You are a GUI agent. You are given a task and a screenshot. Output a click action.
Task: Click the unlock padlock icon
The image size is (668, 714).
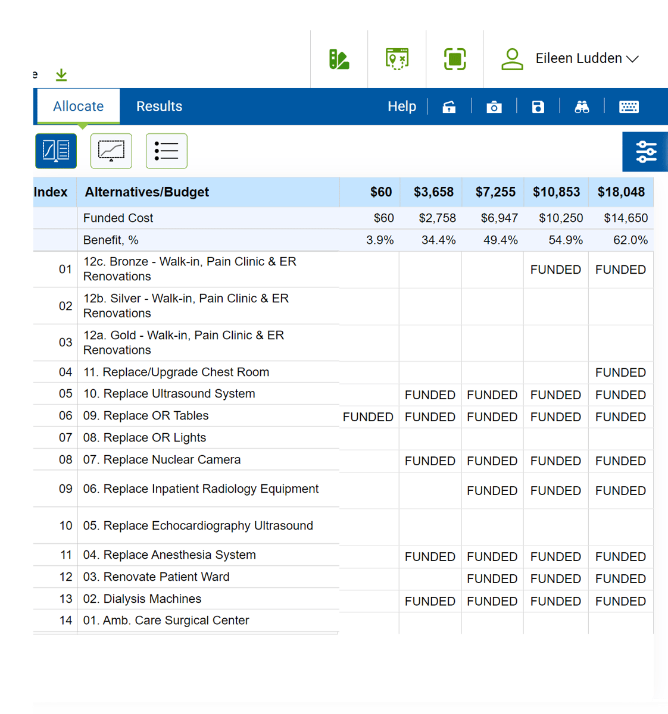[449, 107]
